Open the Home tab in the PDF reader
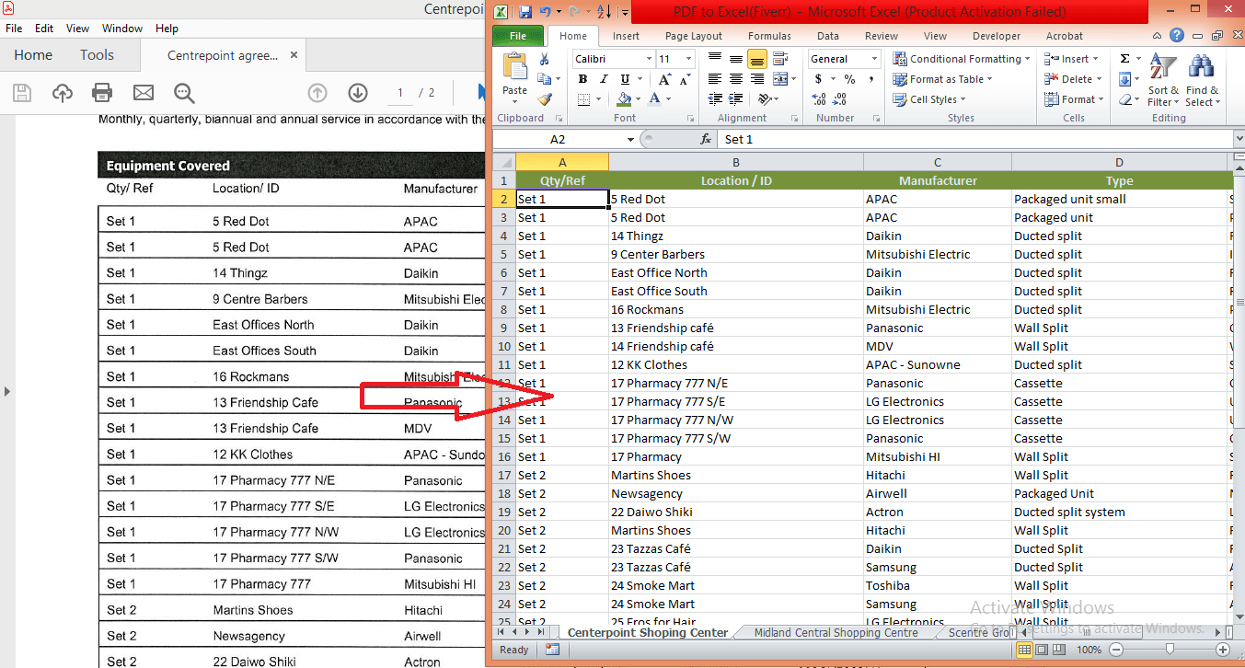This screenshot has width=1245, height=668. click(33, 55)
